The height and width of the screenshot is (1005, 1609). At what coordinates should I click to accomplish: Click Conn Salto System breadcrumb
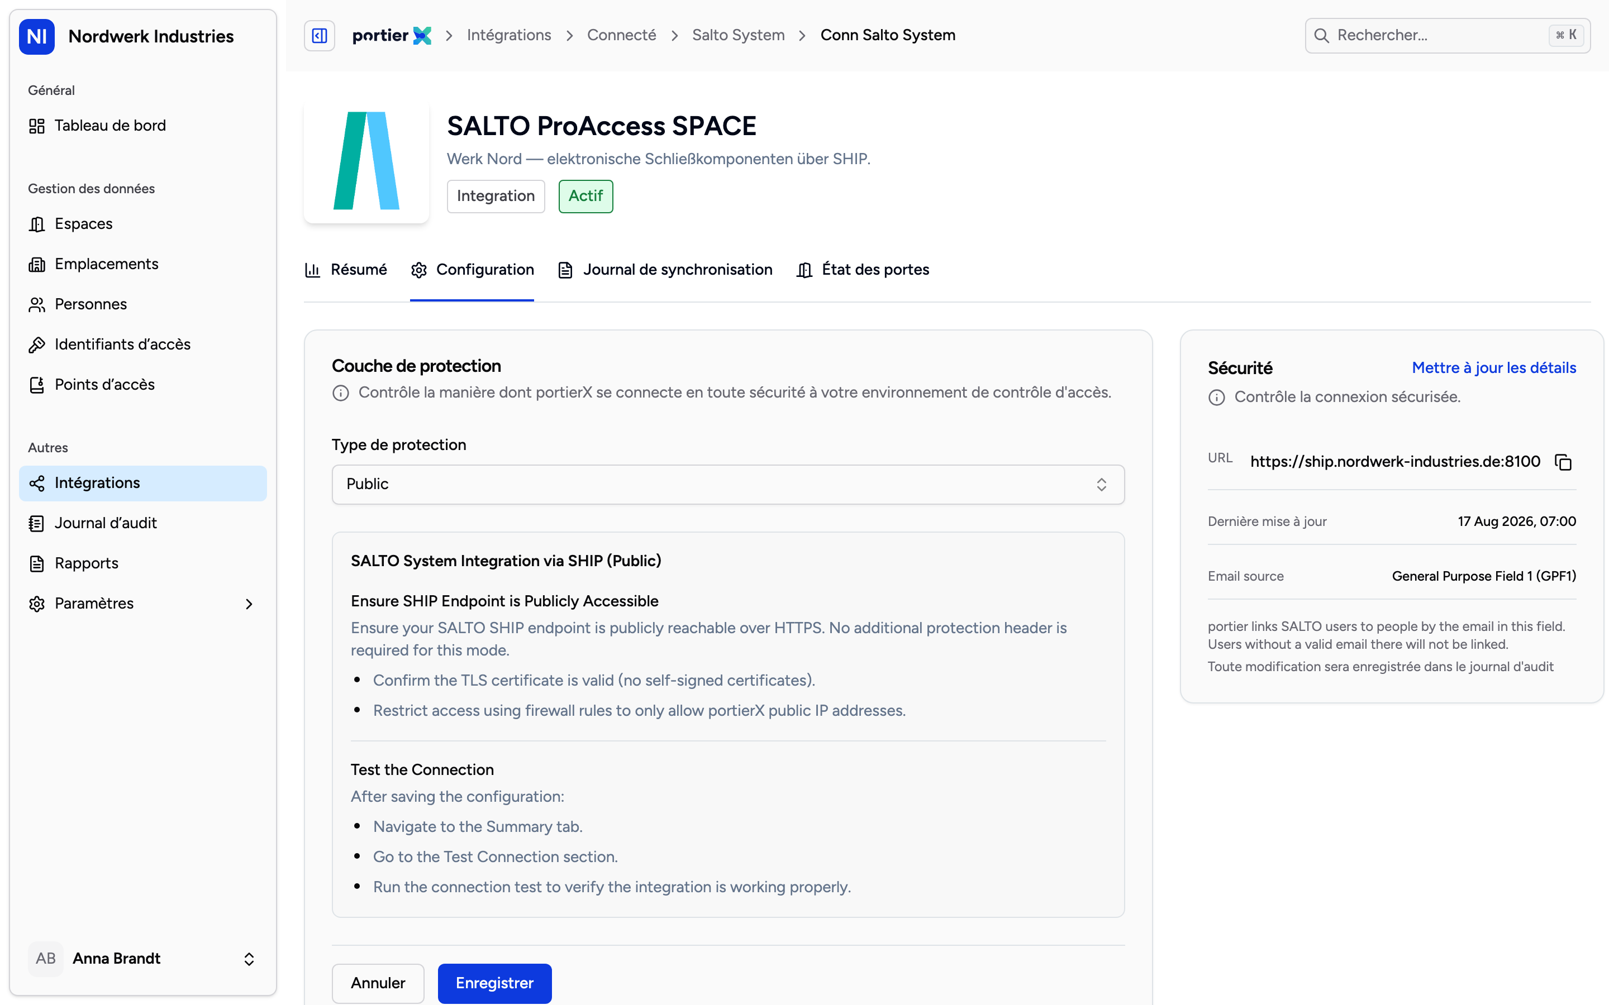pyautogui.click(x=888, y=35)
